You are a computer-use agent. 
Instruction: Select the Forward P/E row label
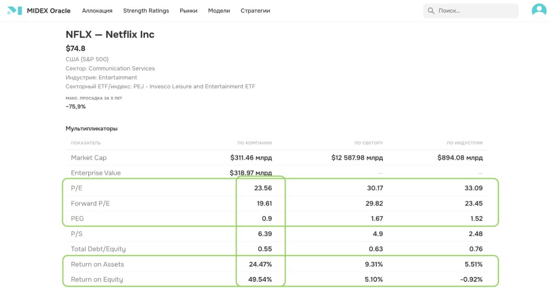(x=90, y=203)
